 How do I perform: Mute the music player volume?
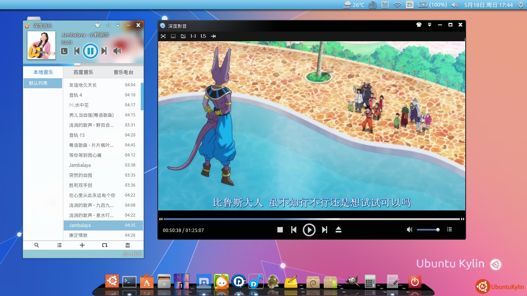point(117,51)
